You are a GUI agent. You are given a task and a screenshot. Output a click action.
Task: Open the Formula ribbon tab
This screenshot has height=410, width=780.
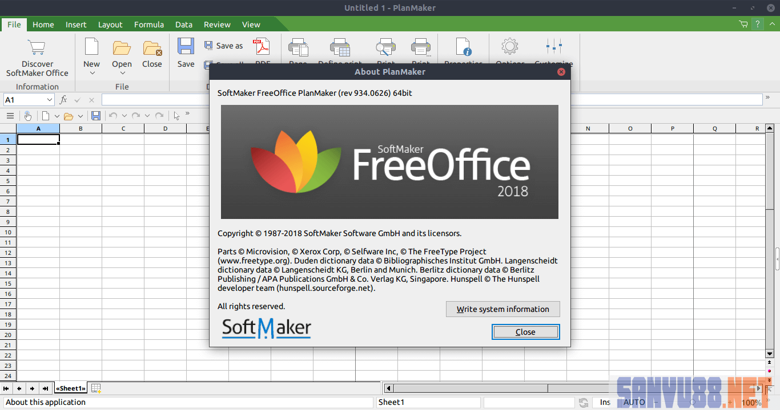149,25
